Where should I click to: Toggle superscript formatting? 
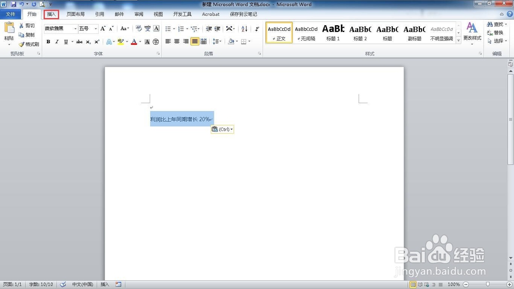pyautogui.click(x=97, y=42)
